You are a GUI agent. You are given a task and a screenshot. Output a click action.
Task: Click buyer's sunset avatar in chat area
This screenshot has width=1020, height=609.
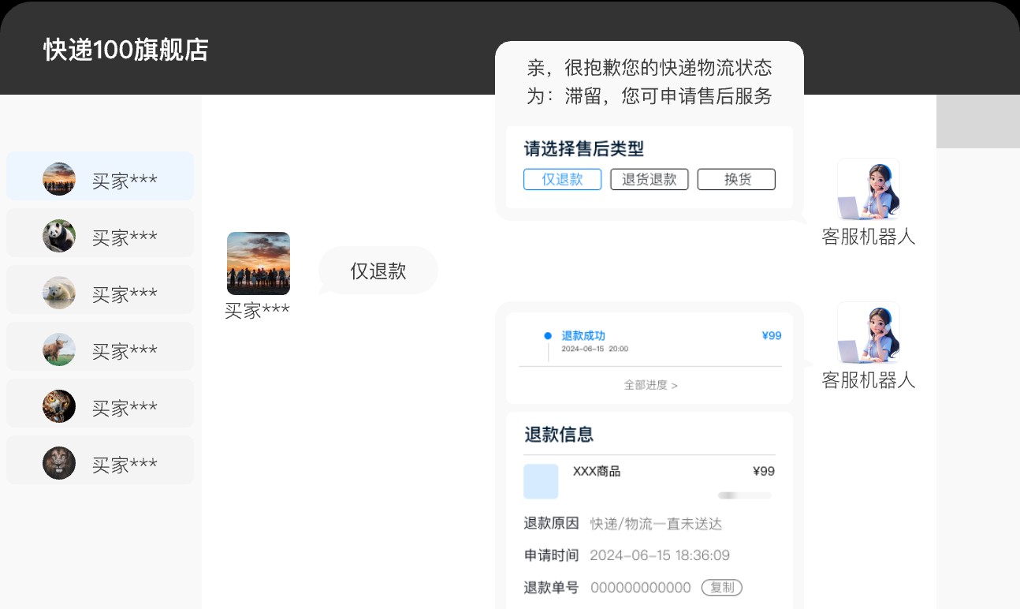point(259,263)
